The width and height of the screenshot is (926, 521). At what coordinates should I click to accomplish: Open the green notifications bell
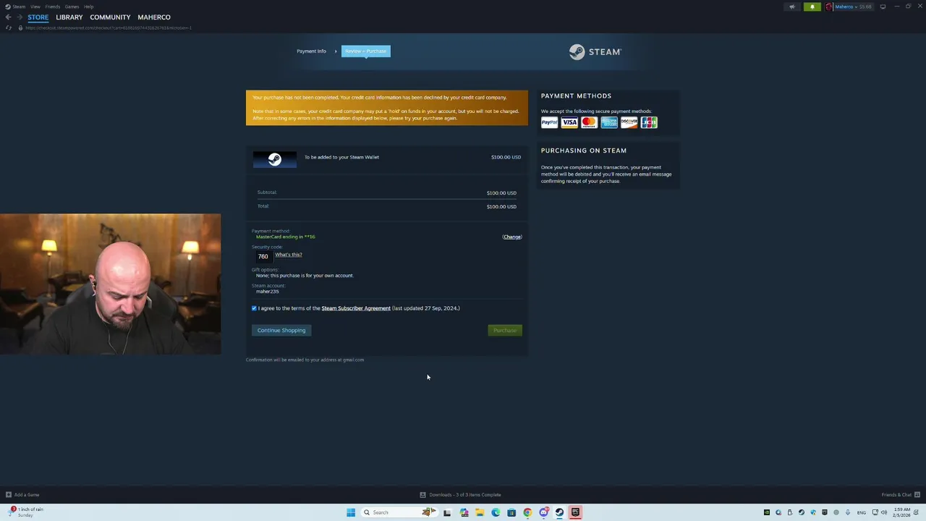pyautogui.click(x=812, y=7)
